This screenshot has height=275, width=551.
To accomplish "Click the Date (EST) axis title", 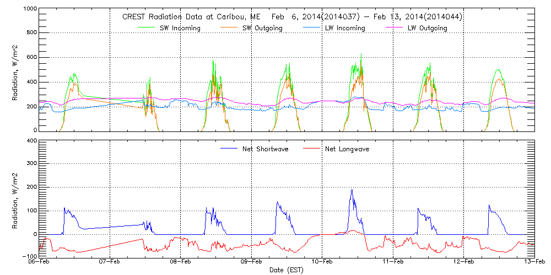I will (287, 270).
